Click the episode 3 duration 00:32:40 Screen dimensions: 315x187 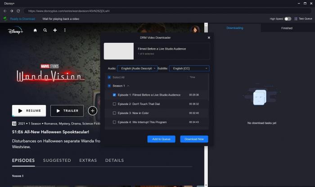tap(194, 113)
